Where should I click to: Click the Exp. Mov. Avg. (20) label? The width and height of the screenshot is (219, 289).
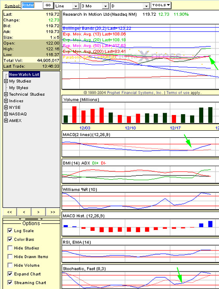94,40
